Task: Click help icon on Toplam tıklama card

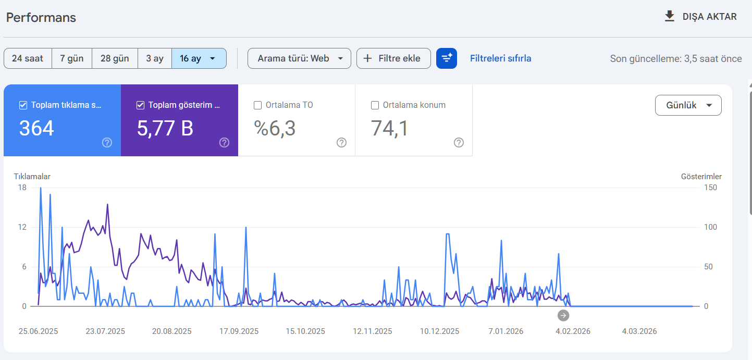Action: [x=107, y=143]
